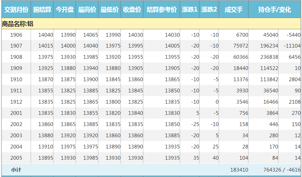Click the 交割月份 column header
Viewport: 302px width, 177px height.
[16, 10]
